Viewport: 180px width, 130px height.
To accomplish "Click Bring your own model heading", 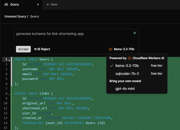I will (125, 81).
